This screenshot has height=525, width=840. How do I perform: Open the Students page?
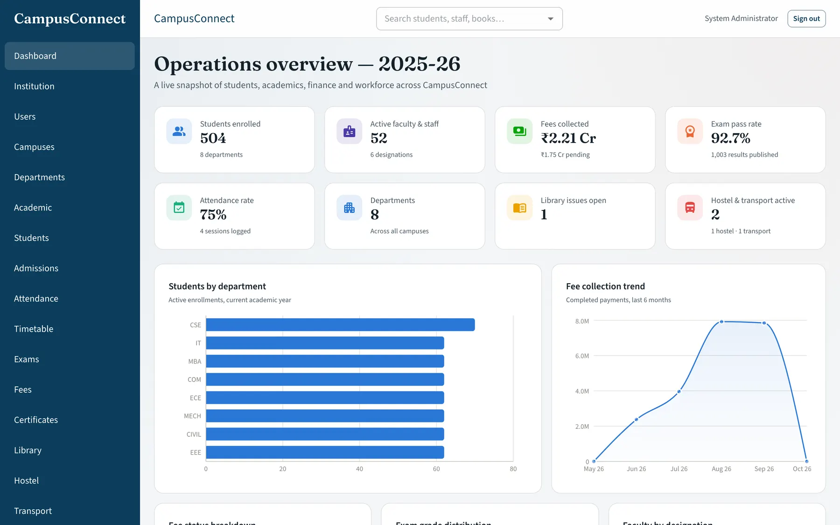click(x=70, y=238)
